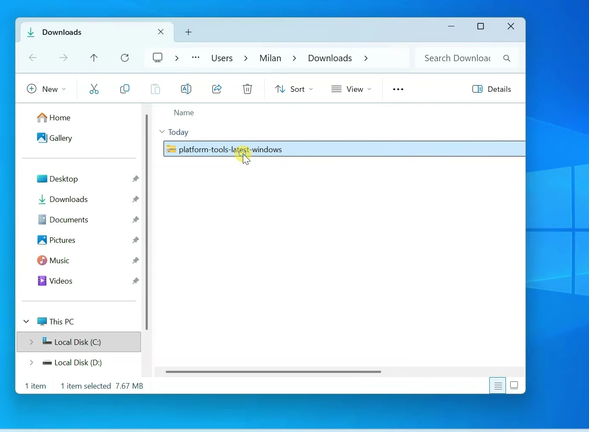Image resolution: width=589 pixels, height=432 pixels.
Task: Open Gallery in the navigation pane
Action: click(x=55, y=138)
